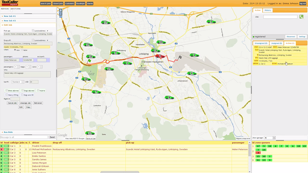This screenshot has width=308, height=173.
Task: Open bags count dropdown
Action: (x=29, y=67)
